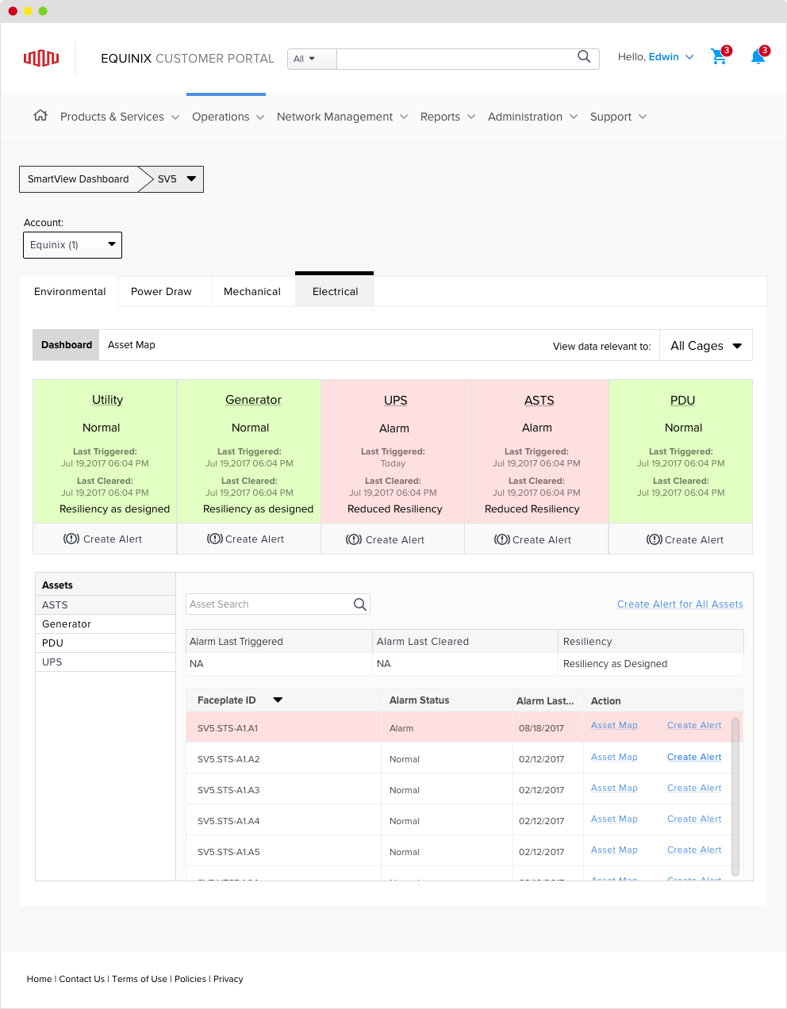This screenshot has width=787, height=1009.
Task: Expand the Operations menu
Action: [228, 117]
